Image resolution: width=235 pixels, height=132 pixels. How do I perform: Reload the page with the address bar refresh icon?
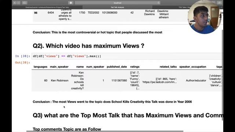pos(158,3)
